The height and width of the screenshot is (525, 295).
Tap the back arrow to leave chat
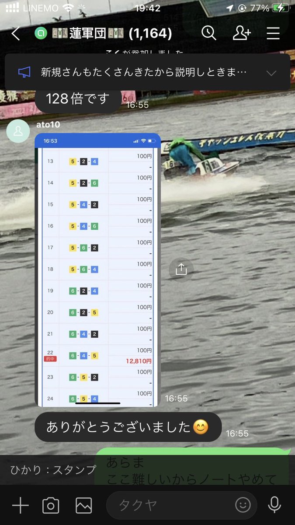click(16, 34)
